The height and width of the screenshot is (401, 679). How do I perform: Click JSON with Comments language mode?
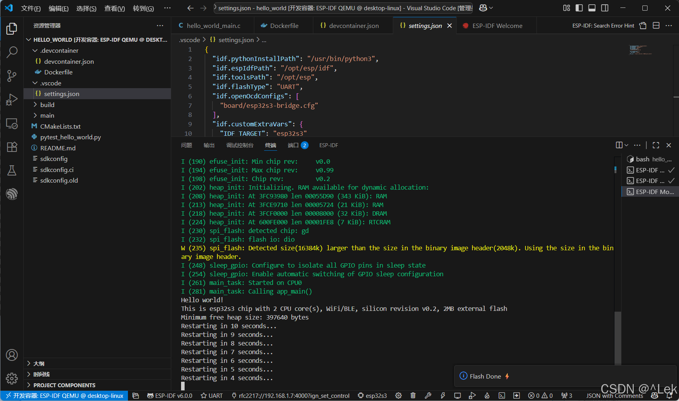[x=614, y=395]
